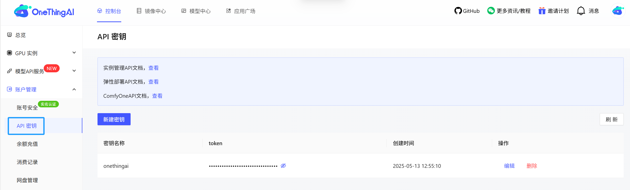Click 编辑 for onethingai key
The width and height of the screenshot is (630, 190).
(x=509, y=166)
